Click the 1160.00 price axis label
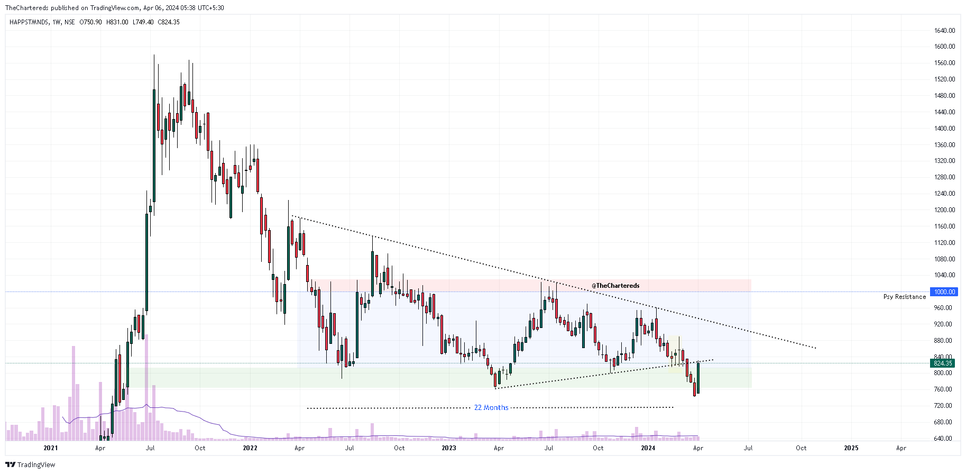Image resolution: width=966 pixels, height=474 pixels. point(944,226)
